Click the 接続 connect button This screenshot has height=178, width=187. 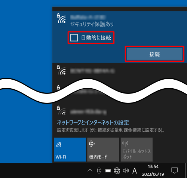(154, 54)
